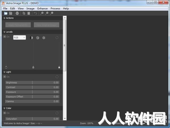This screenshot has height=128, width=170.
Task: Open the Help menu
Action: tap(66, 9)
